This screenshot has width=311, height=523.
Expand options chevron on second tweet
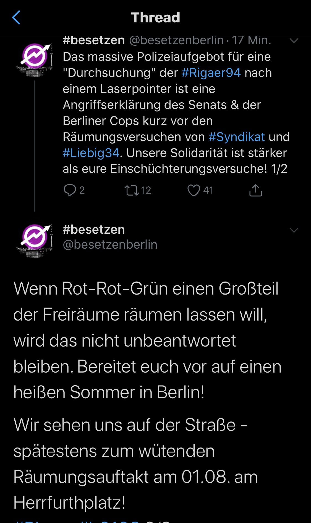point(294,230)
